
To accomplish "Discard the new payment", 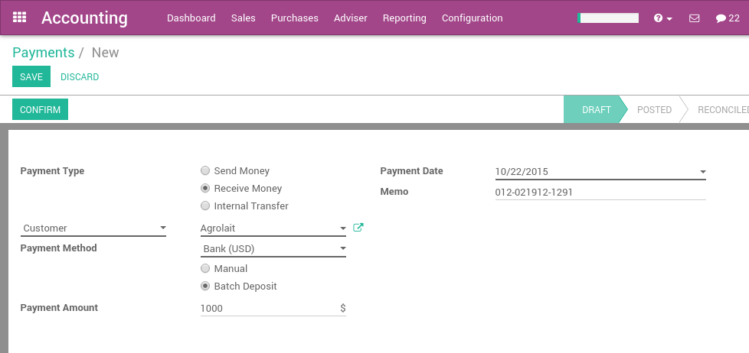I will [x=80, y=77].
